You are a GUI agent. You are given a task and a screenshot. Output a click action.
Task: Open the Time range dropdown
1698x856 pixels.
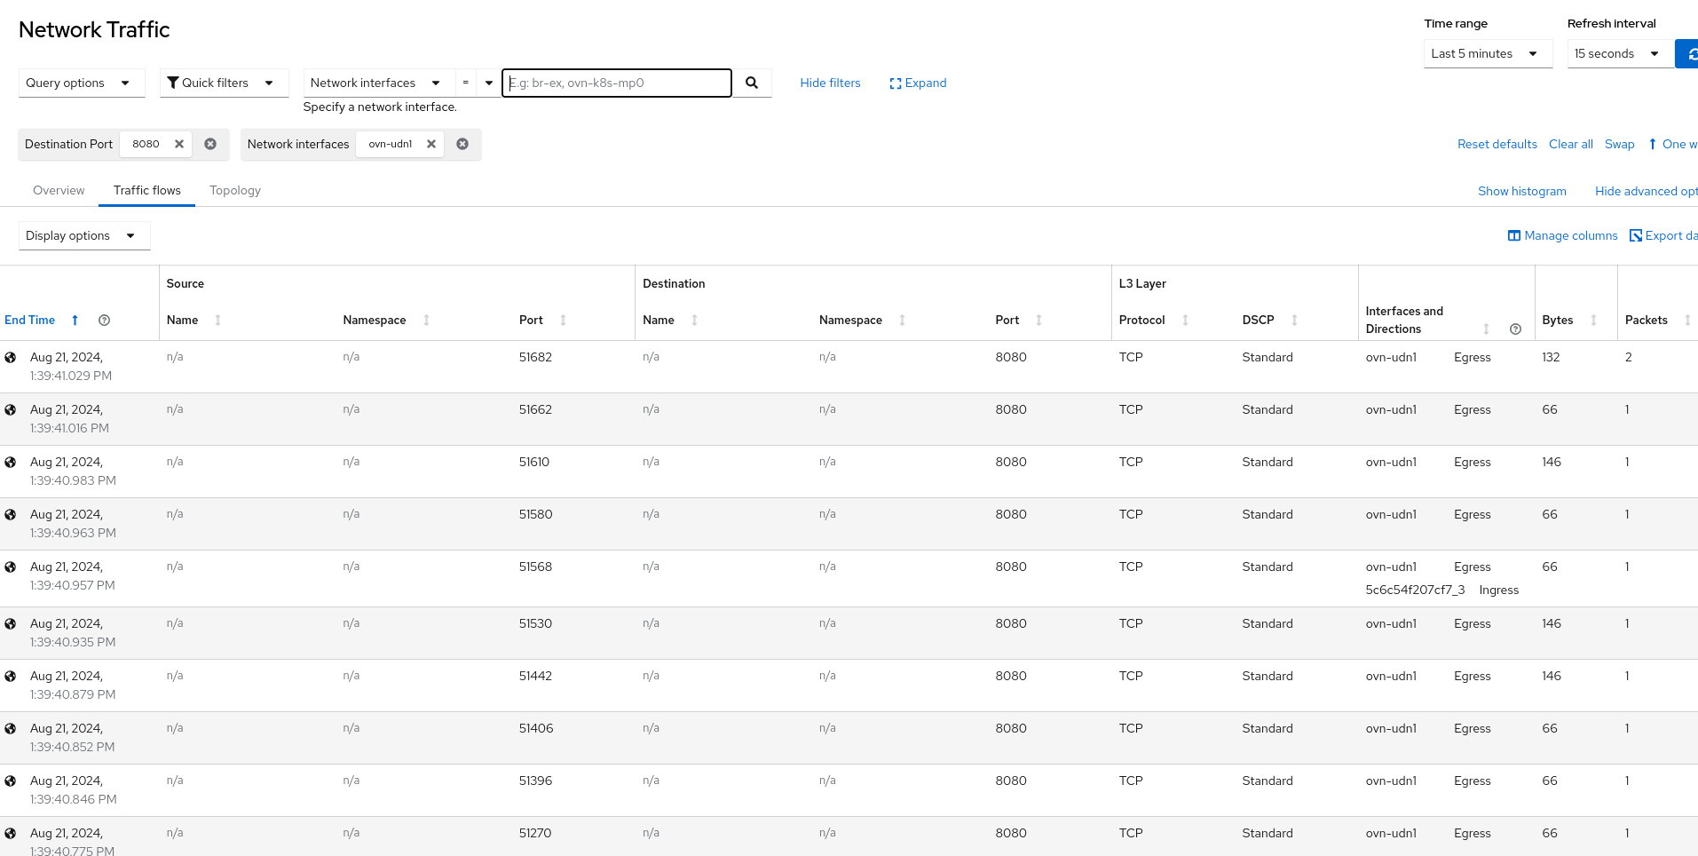[1487, 53]
